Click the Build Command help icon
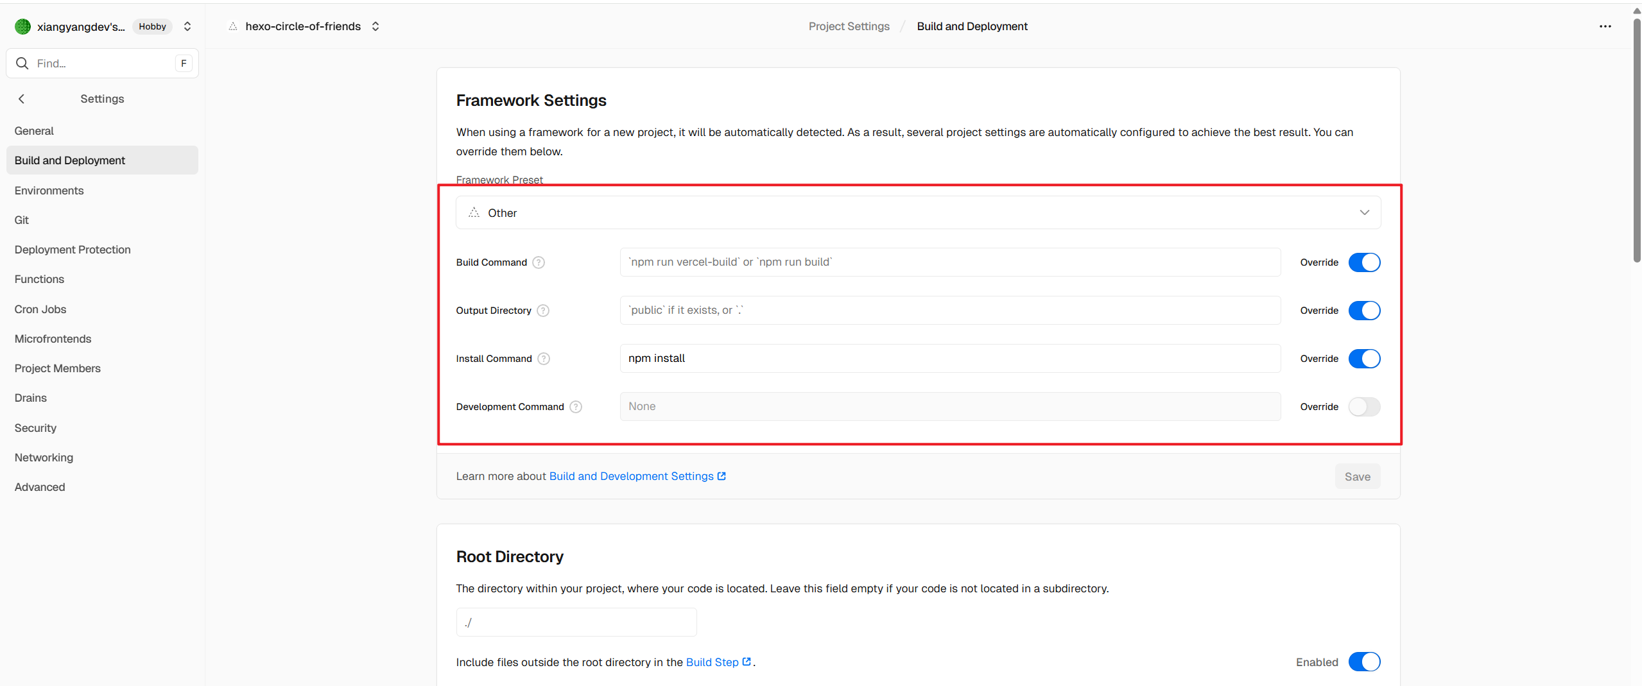Viewport: 1642px width, 686px height. click(x=539, y=262)
